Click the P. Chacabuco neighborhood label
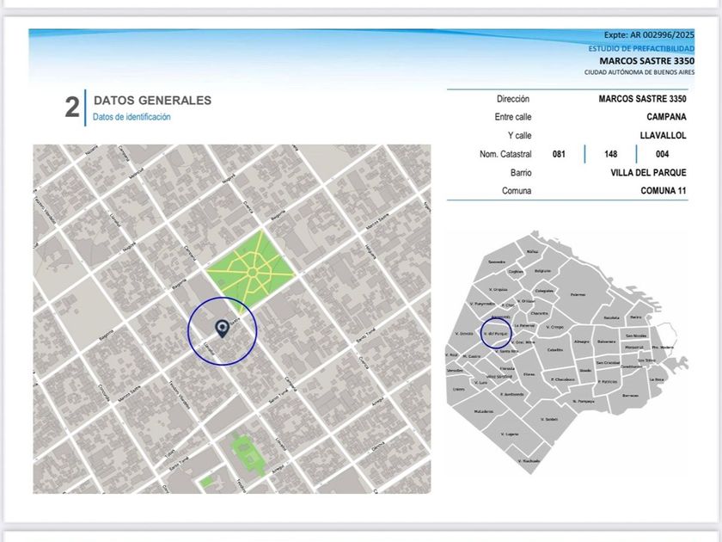The width and height of the screenshot is (722, 542). click(x=563, y=379)
